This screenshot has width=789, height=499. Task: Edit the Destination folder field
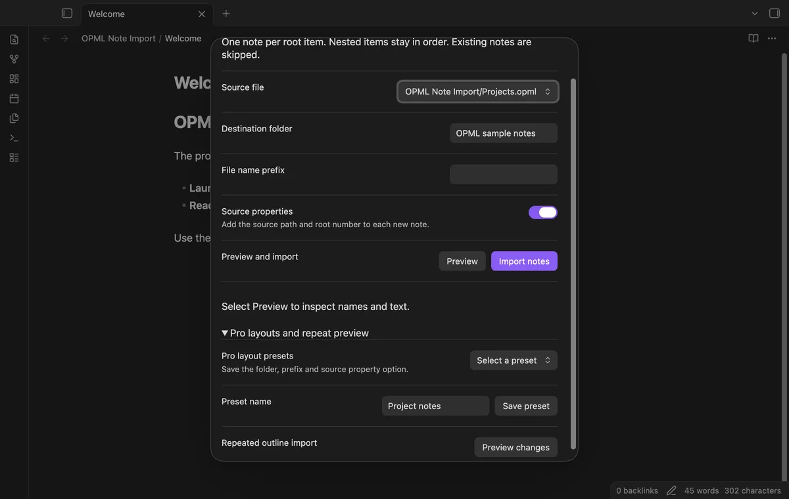pos(504,133)
